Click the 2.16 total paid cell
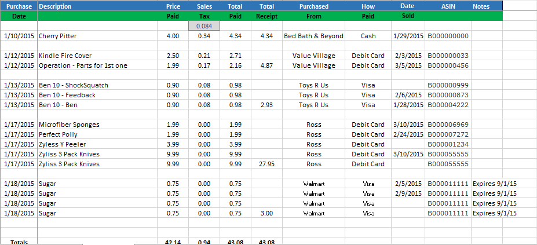Screen dimensions: 537x245 pyautogui.click(x=235, y=65)
